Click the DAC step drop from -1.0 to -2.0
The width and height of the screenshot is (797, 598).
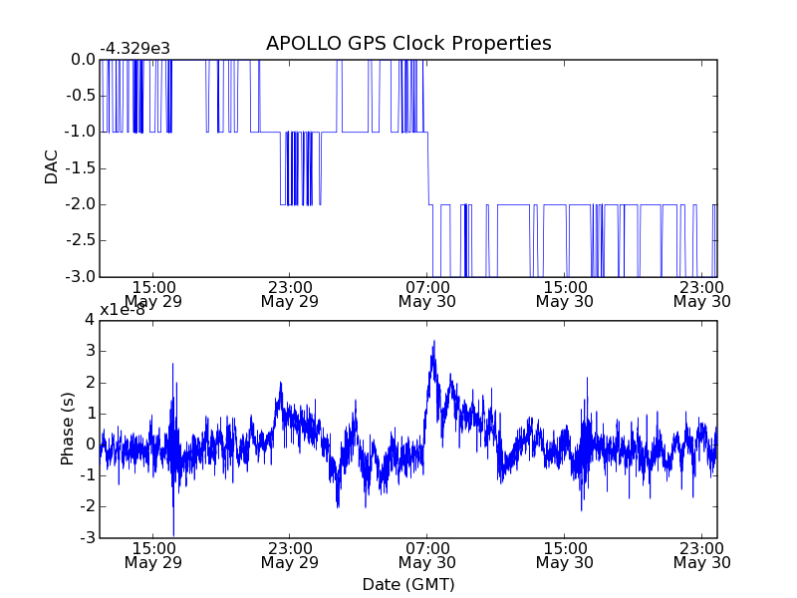point(428,168)
